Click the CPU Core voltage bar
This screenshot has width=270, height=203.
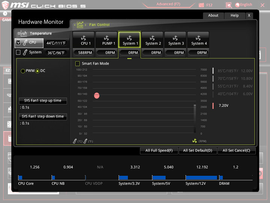point(20,177)
